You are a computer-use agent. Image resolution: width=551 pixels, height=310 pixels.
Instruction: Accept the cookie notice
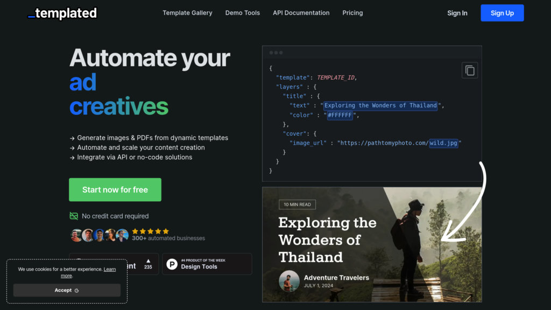click(x=67, y=290)
